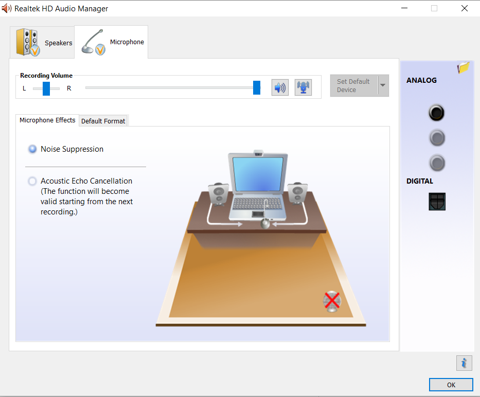480x397 pixels.
Task: Select the active black analog jack
Action: 436,113
